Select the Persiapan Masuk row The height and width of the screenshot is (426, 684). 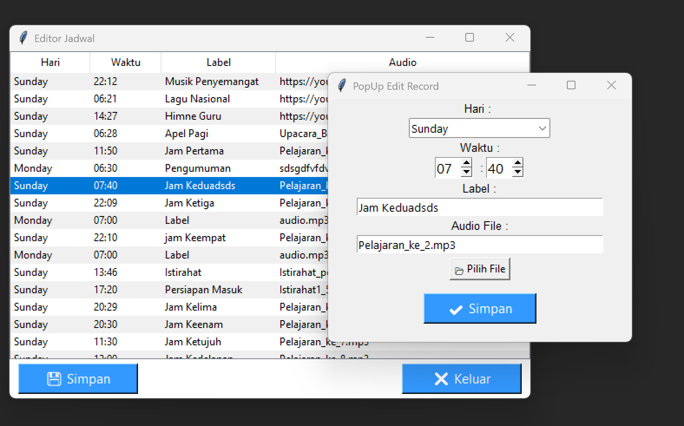[203, 290]
